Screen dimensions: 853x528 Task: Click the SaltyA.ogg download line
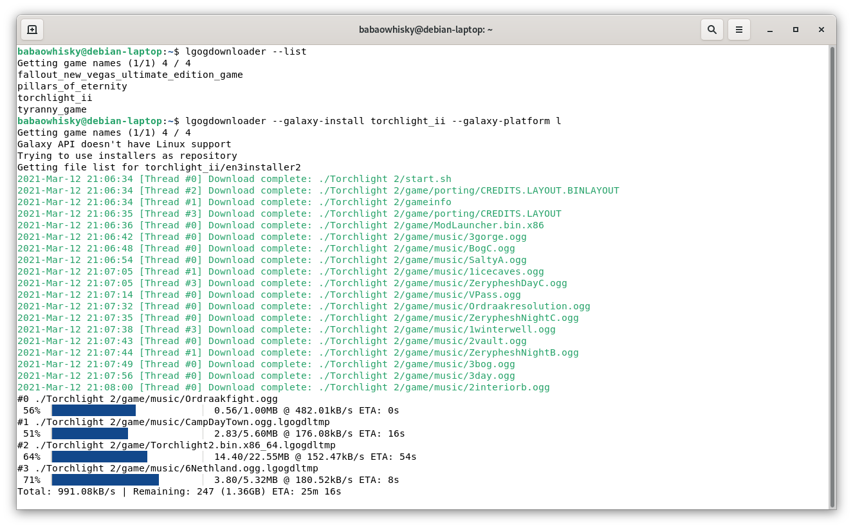272,260
